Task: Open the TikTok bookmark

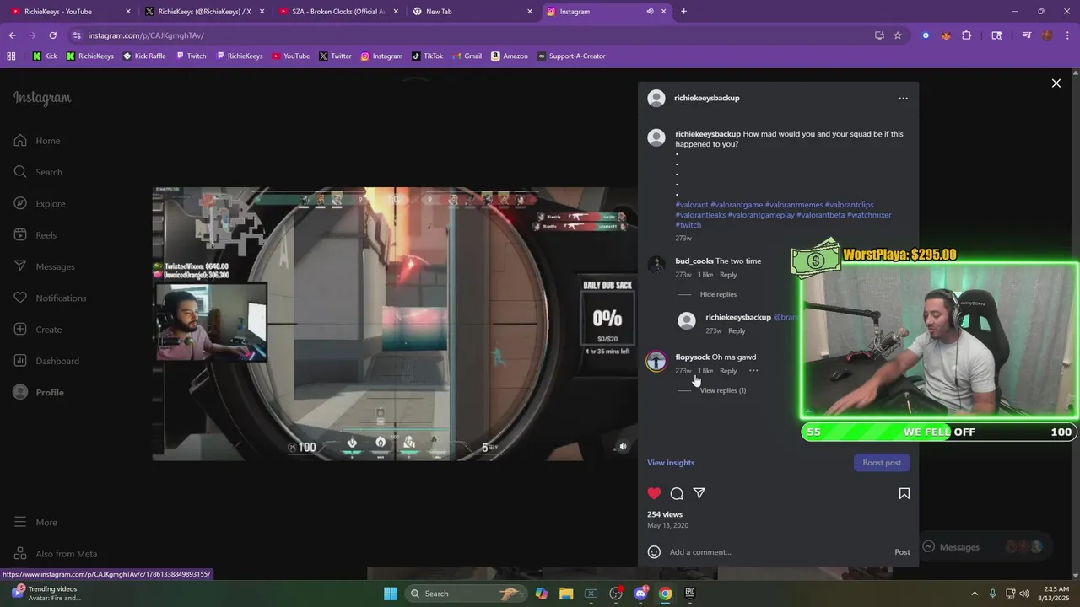Action: coord(427,56)
